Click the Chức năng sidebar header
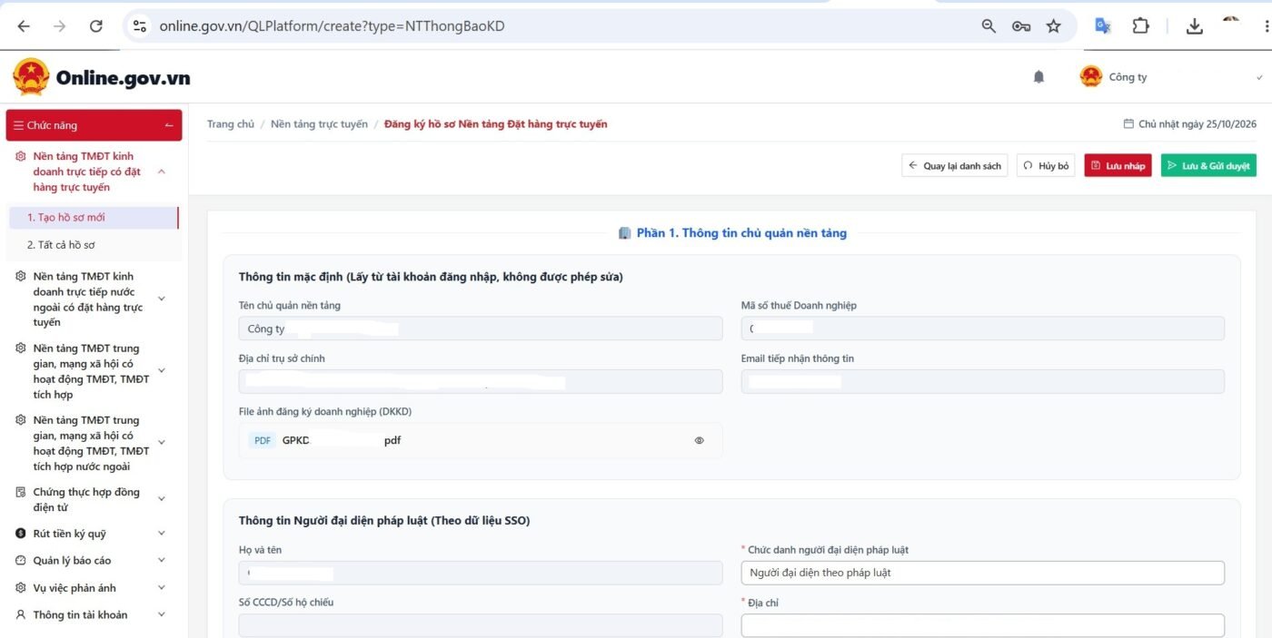 (x=94, y=125)
